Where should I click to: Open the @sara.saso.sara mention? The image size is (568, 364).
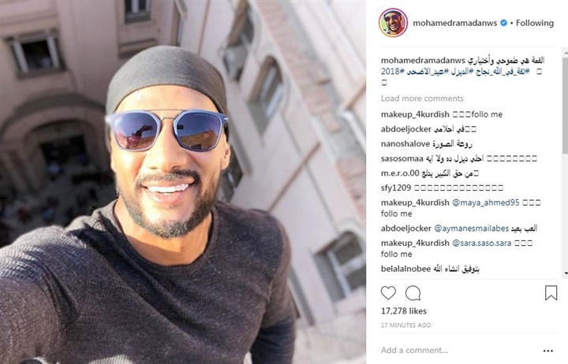click(x=481, y=243)
